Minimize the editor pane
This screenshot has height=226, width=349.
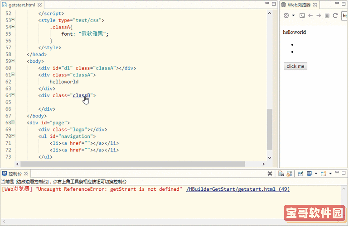tap(267, 3)
